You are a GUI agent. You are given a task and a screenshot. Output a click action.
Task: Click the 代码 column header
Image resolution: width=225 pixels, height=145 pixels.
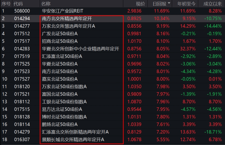click(x=18, y=4)
